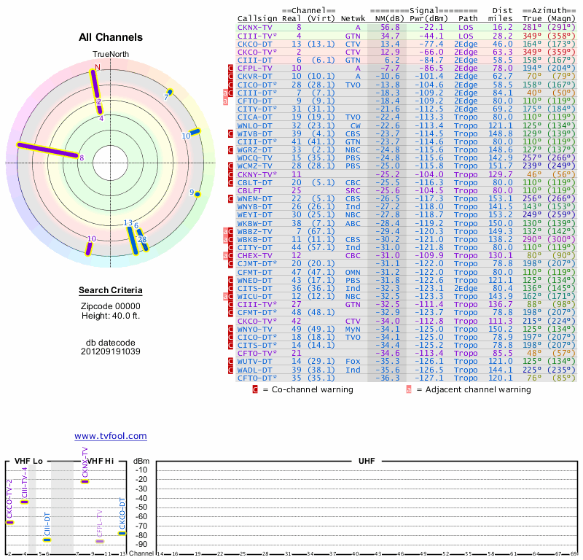
Task: Select the CKNX-TV callsign in table
Action: click(x=255, y=27)
